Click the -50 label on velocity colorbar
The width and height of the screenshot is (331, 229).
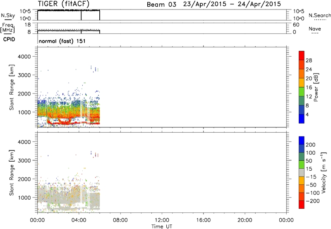coord(311,185)
